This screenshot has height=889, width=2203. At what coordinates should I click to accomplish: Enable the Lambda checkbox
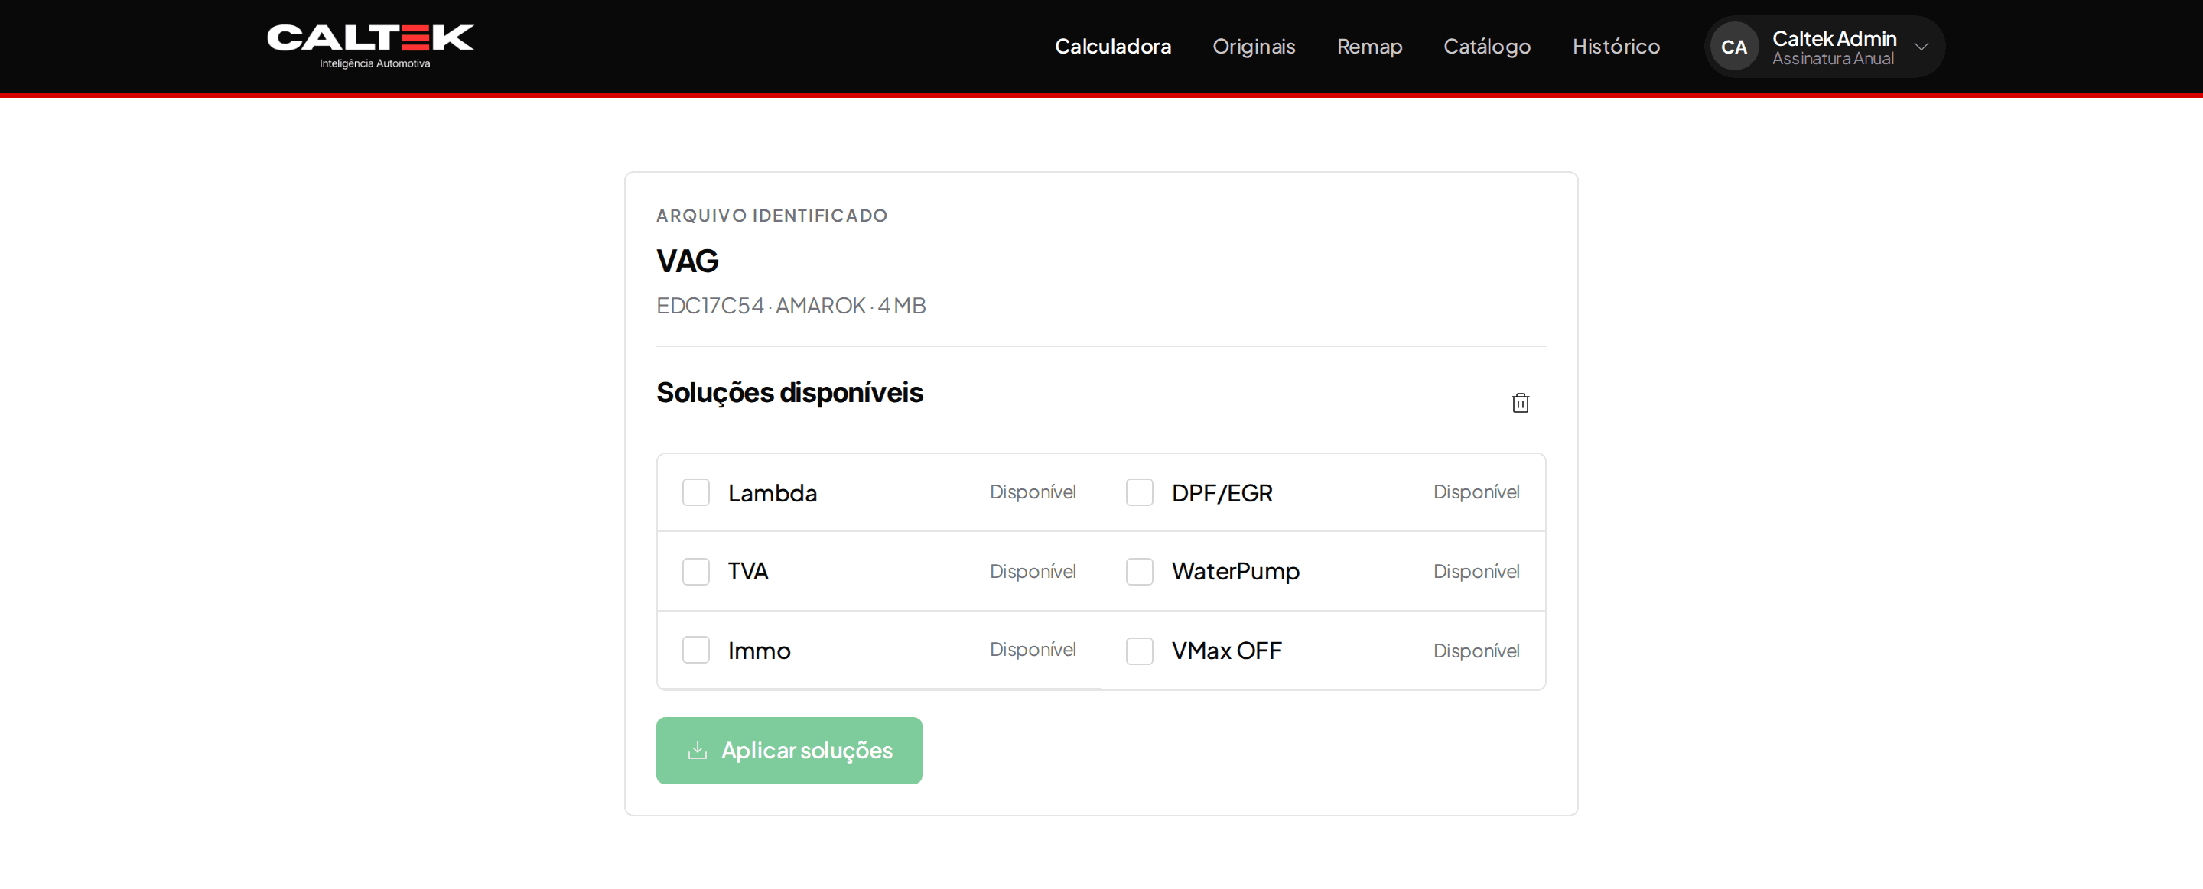[x=695, y=492]
